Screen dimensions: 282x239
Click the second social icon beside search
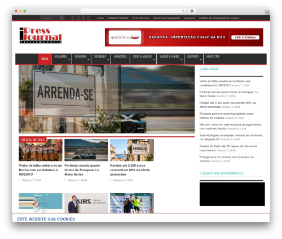pos(78,18)
